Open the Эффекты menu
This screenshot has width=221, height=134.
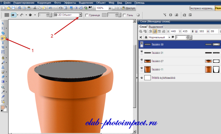point(70,3)
